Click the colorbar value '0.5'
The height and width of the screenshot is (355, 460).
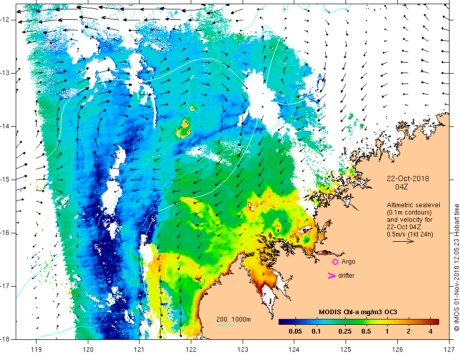pyautogui.click(x=366, y=332)
